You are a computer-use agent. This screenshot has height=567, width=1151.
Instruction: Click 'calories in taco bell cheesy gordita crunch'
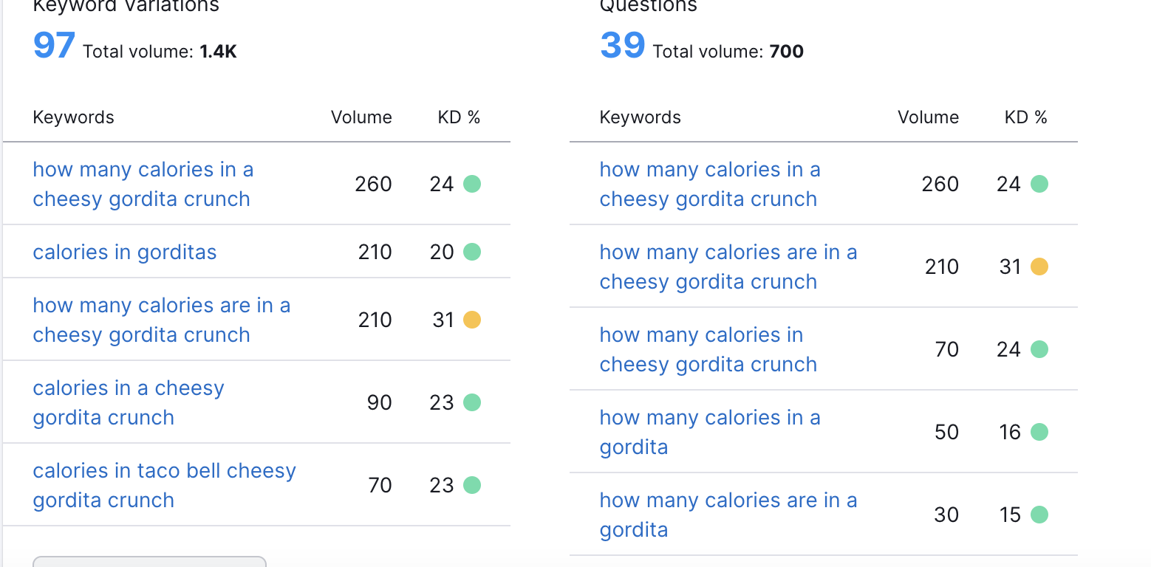pyautogui.click(x=164, y=485)
